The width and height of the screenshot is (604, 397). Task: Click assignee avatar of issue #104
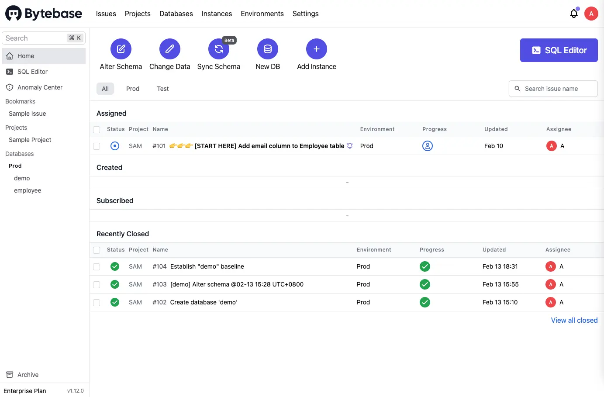551,266
